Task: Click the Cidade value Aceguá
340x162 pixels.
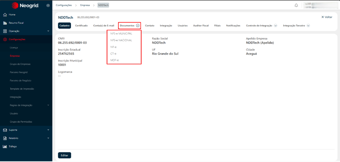Action: [252, 54]
